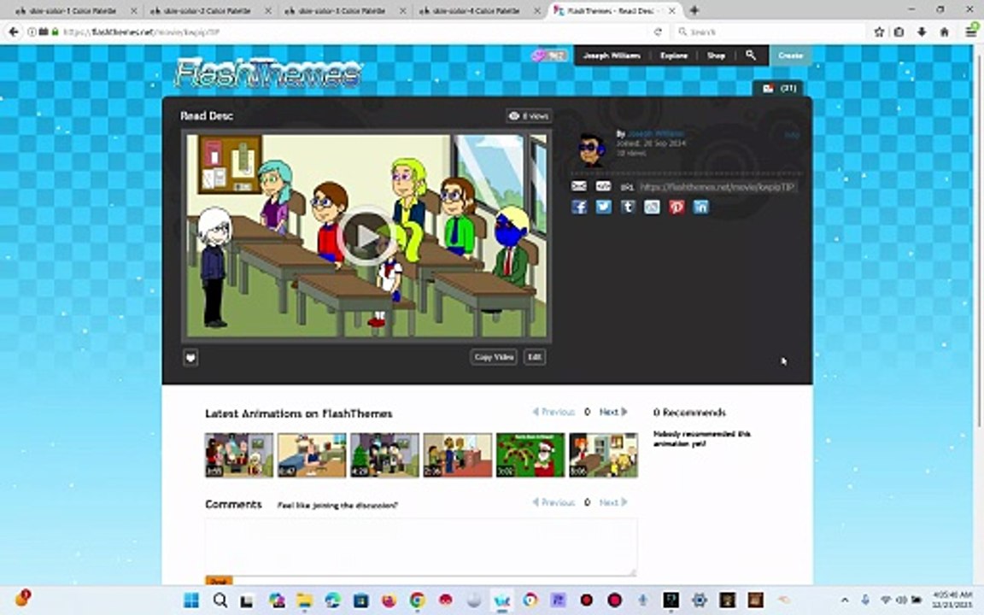984x615 pixels.
Task: Open Joseph Williams profile avatar
Action: [x=590, y=149]
